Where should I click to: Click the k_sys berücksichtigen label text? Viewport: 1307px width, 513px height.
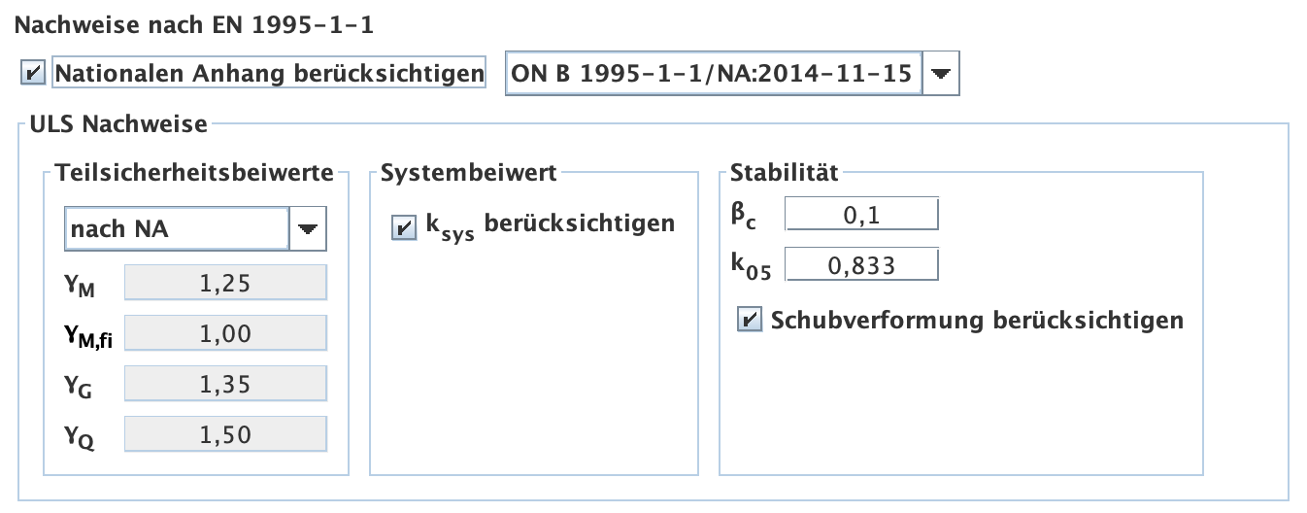point(550,224)
